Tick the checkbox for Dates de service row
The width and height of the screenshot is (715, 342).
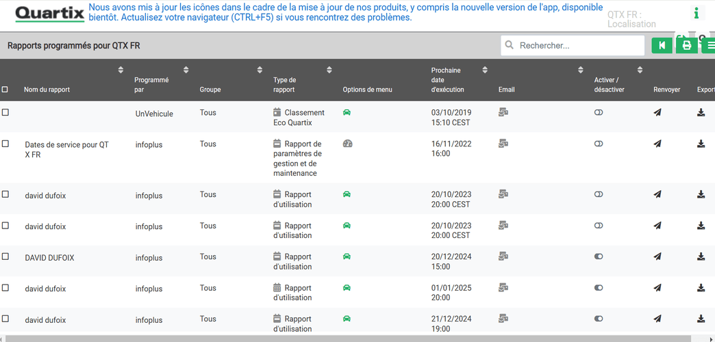(5, 144)
